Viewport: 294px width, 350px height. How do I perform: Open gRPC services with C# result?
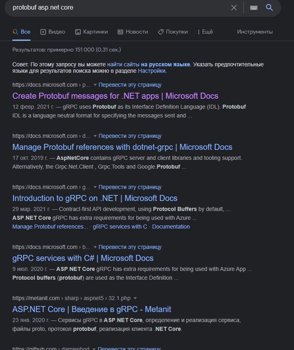point(83,258)
